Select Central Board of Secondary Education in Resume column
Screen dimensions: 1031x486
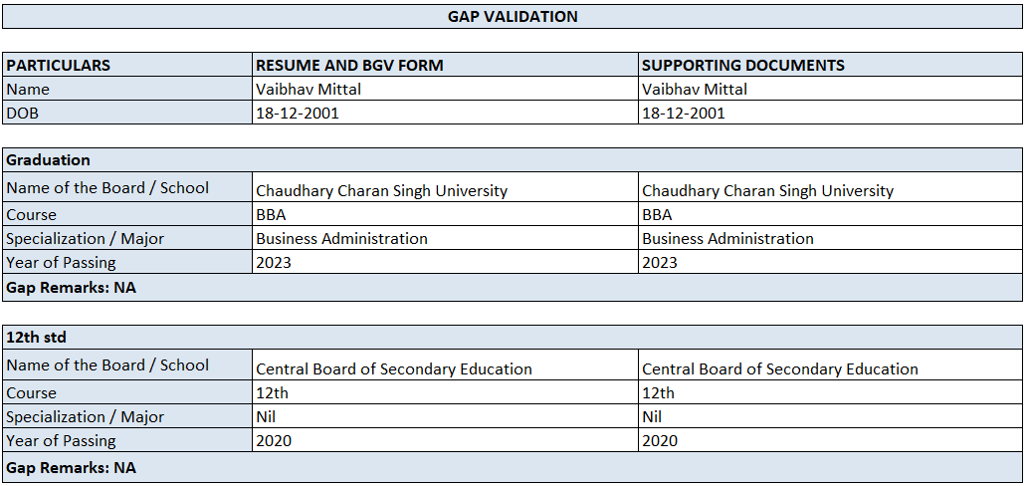(x=394, y=368)
